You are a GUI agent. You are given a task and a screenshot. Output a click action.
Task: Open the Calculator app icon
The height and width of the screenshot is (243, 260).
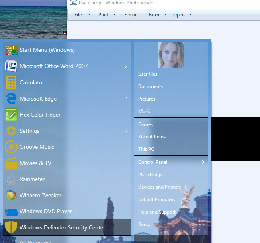point(11,82)
